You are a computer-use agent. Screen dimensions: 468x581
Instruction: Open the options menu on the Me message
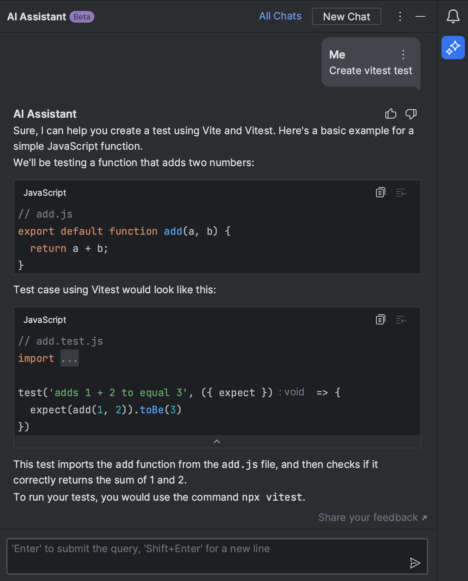click(x=403, y=55)
